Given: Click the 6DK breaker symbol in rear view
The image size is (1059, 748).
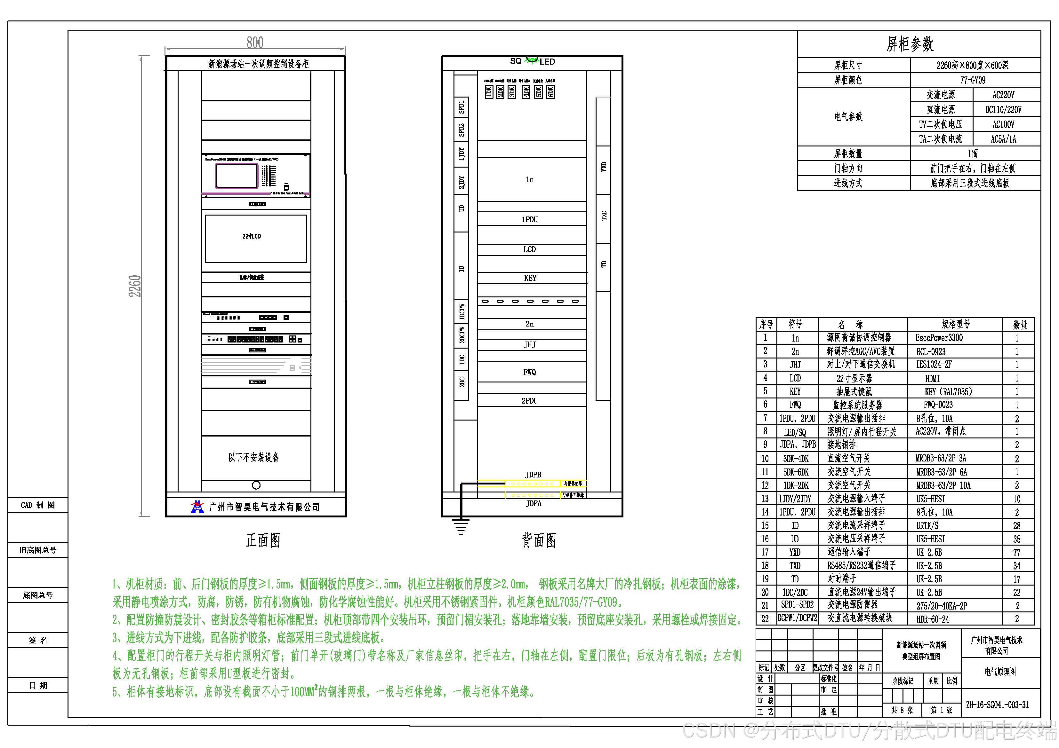Looking at the screenshot, I should click(x=550, y=91).
